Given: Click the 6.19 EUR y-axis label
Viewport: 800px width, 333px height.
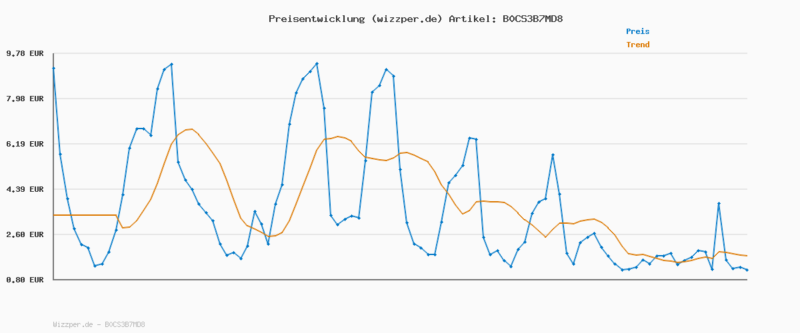Looking at the screenshot, I should pyautogui.click(x=25, y=144).
